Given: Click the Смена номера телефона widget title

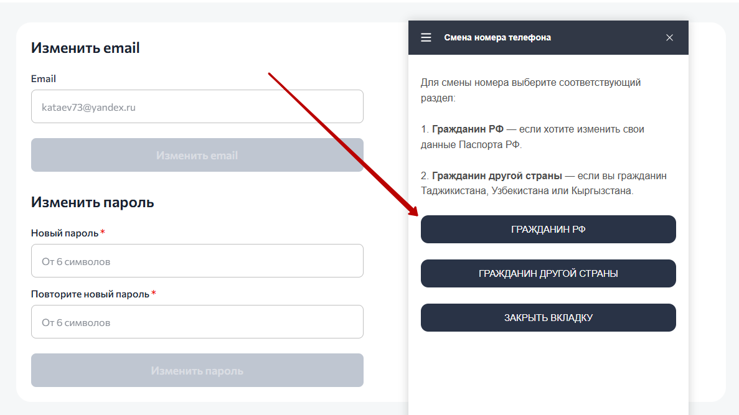Looking at the screenshot, I should pos(497,37).
